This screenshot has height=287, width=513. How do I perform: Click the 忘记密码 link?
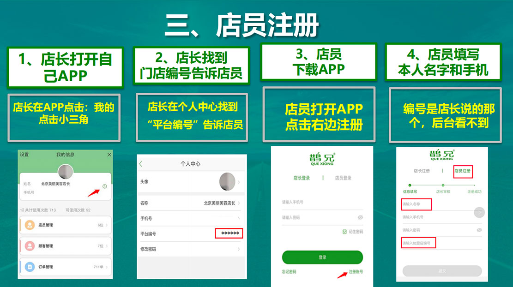tap(289, 272)
